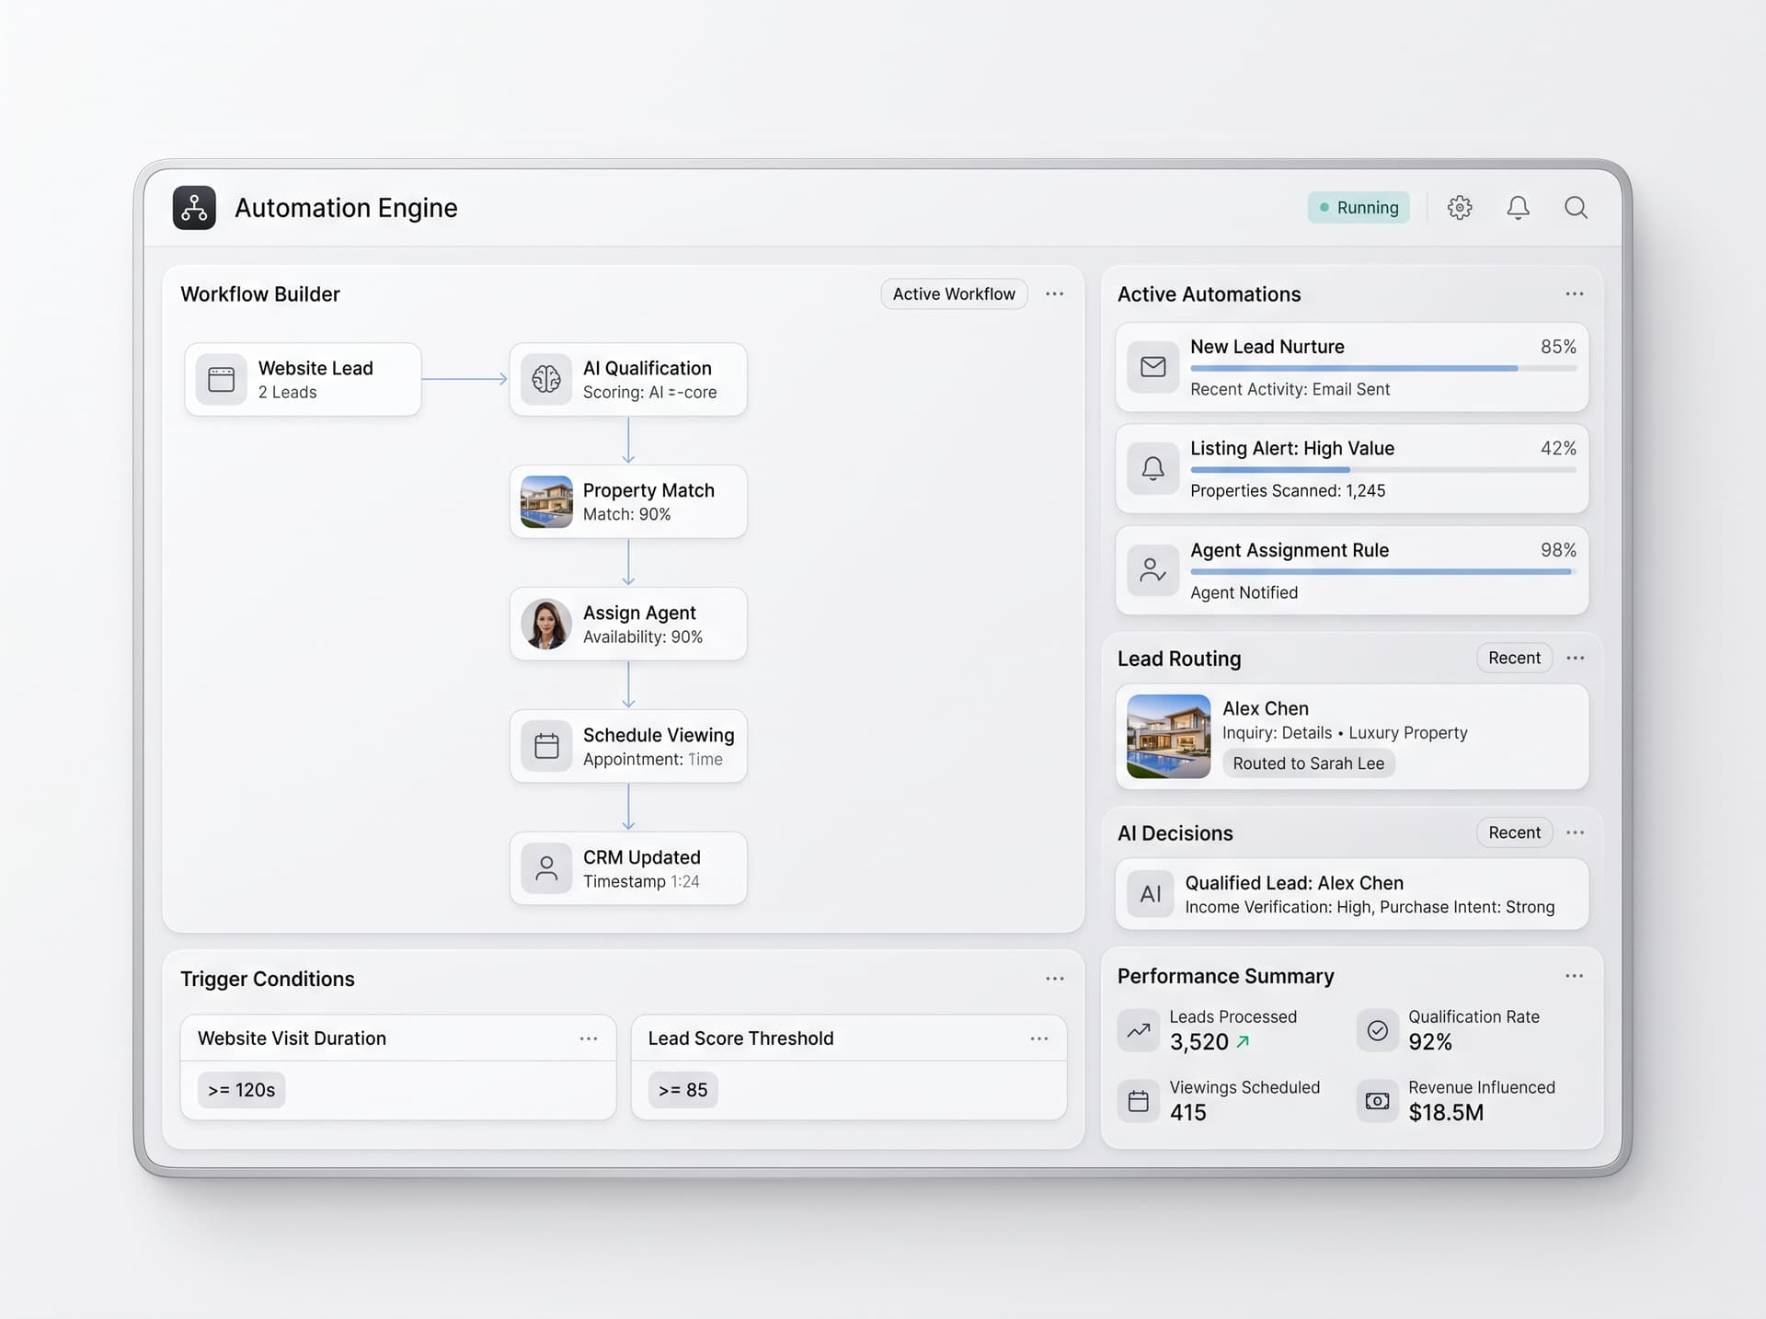Open Trigger Conditions more options menu

[1055, 979]
